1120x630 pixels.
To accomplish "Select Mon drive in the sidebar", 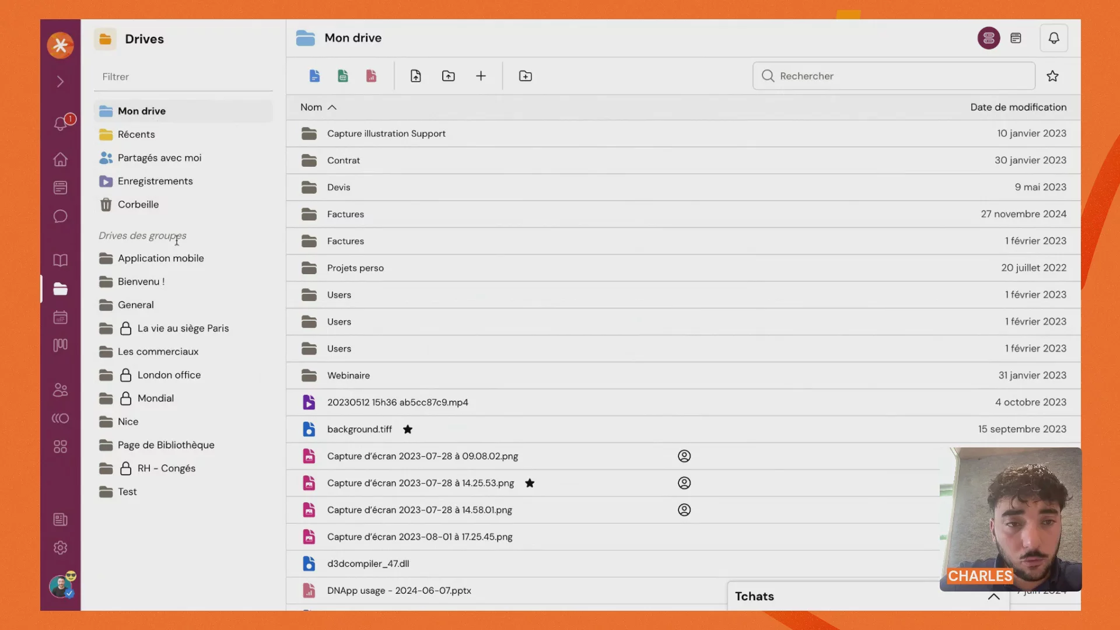I will point(183,111).
